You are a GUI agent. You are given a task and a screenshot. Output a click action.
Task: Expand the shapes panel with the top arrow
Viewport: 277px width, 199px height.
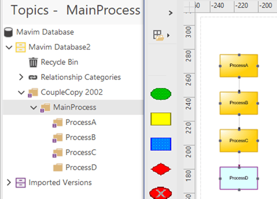(171, 13)
